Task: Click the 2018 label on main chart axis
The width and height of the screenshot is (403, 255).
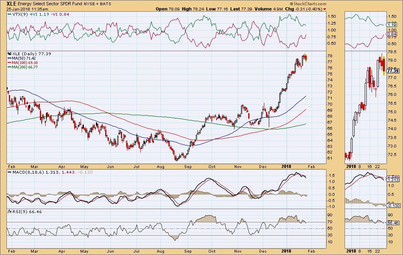Action: (286, 166)
